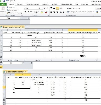
Task: Click the borders icon in Font group
Action: click(x=36, y=12)
